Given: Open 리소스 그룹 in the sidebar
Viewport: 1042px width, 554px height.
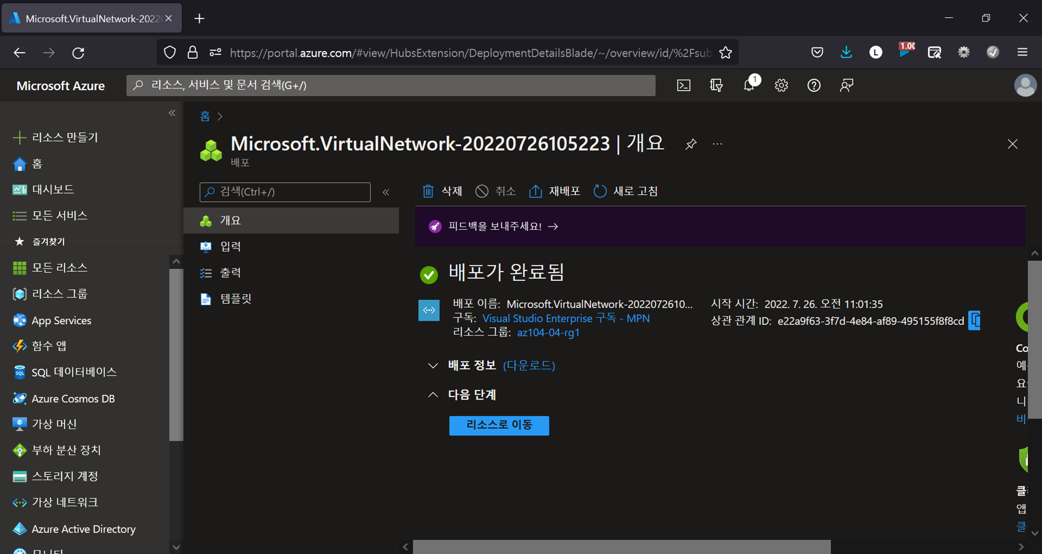Looking at the screenshot, I should pyautogui.click(x=49, y=294).
